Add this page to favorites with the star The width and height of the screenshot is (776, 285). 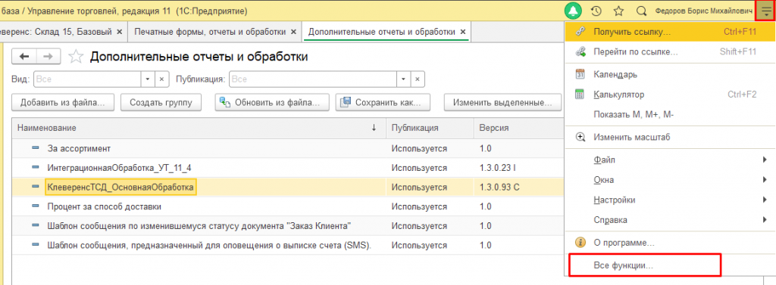pyautogui.click(x=76, y=57)
